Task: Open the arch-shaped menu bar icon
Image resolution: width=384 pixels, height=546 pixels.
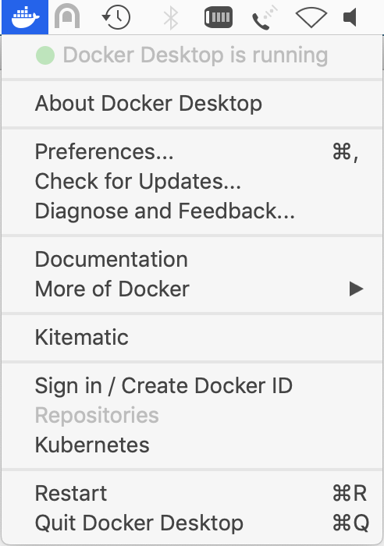Action: point(67,16)
